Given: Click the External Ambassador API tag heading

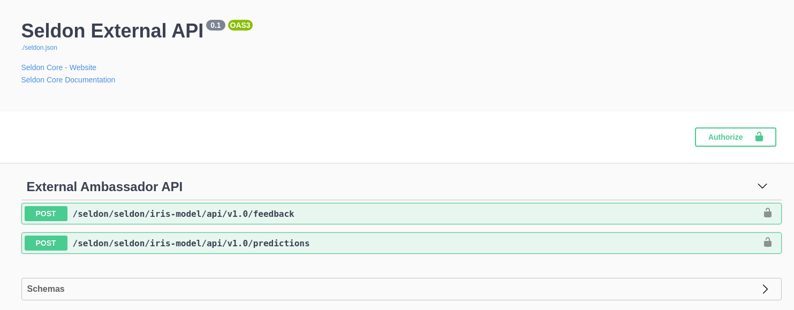Looking at the screenshot, I should 104,187.
